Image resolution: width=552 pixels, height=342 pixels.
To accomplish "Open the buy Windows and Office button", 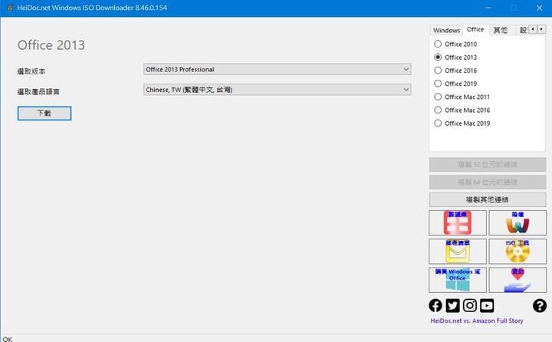I will coord(457,280).
